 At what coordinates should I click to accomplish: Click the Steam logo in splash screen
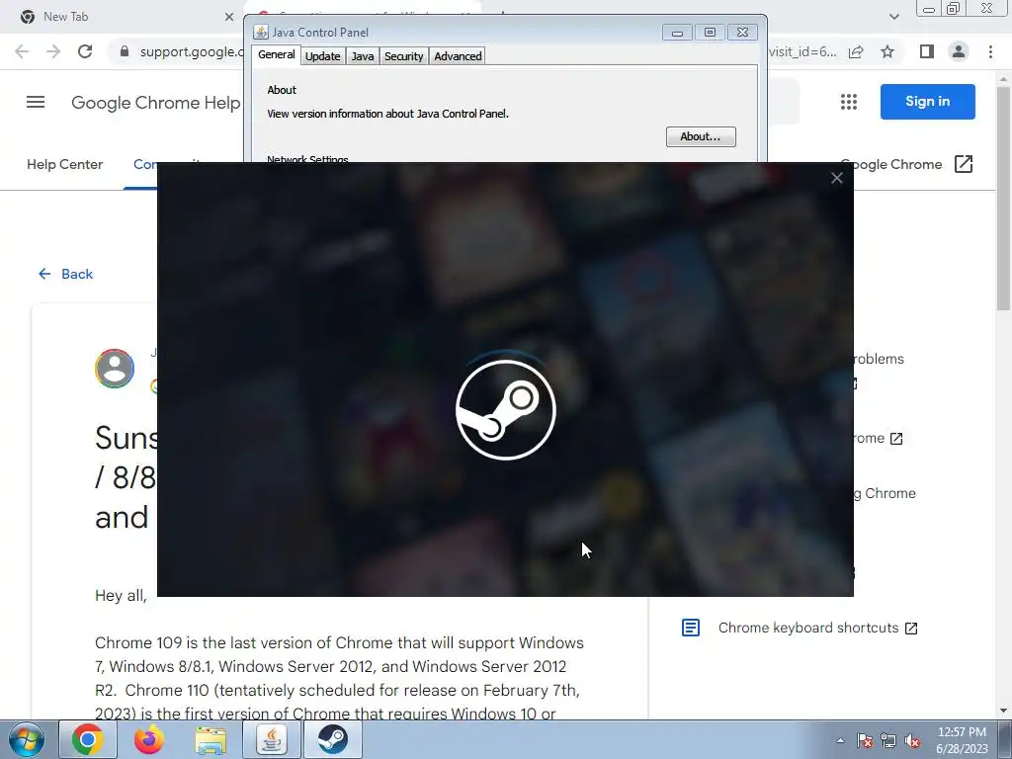[505, 410]
